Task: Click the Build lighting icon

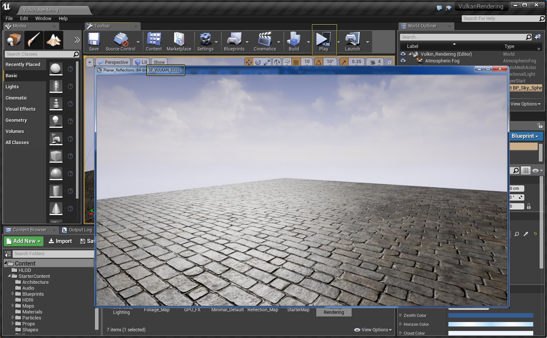Action: (294, 42)
